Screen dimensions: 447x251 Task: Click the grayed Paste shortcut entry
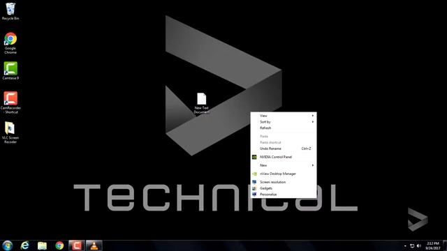coord(284,142)
